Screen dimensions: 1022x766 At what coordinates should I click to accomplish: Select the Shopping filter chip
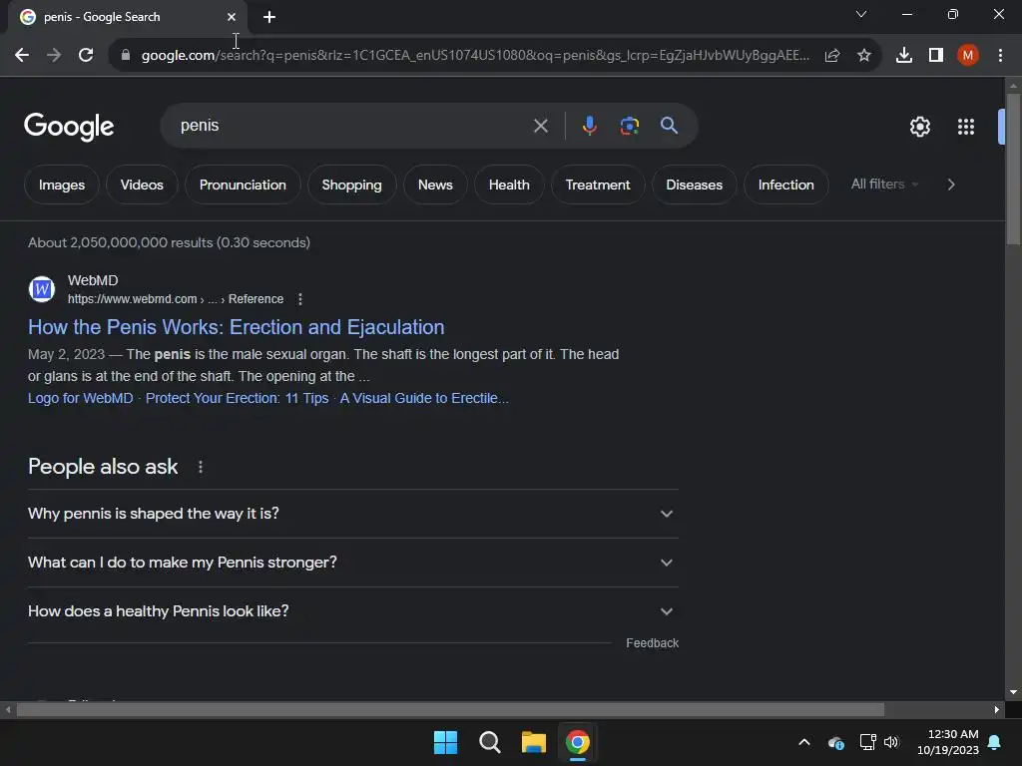tap(351, 185)
